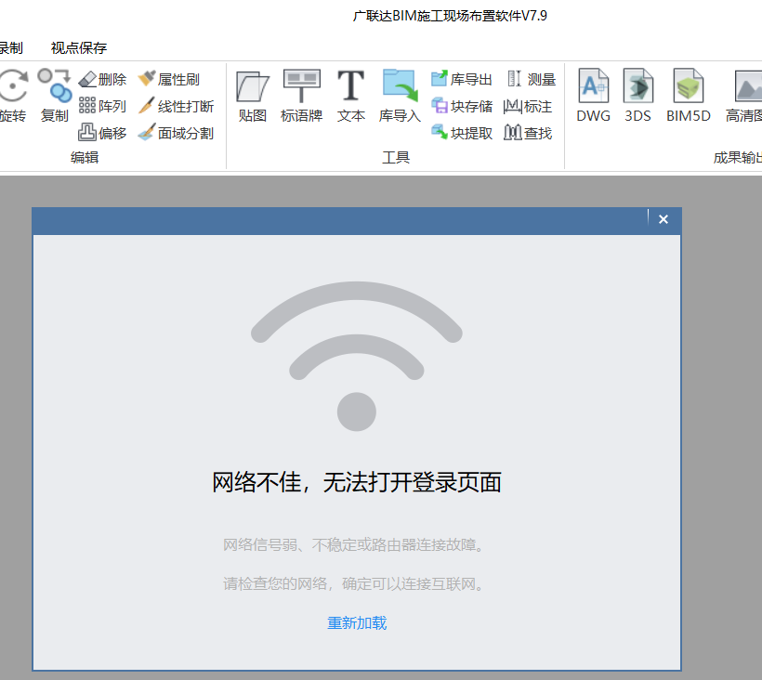Choose the 删除 eraser tool
The width and height of the screenshot is (762, 680).
(102, 79)
